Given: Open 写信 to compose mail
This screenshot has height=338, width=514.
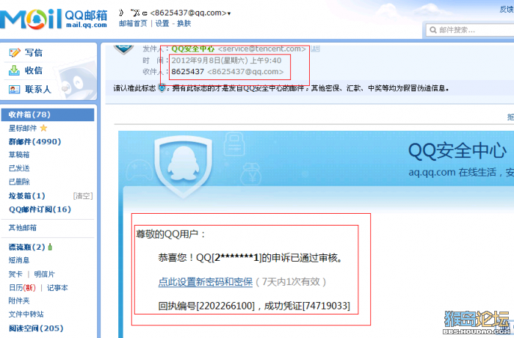Looking at the screenshot, I should pyautogui.click(x=34, y=52).
